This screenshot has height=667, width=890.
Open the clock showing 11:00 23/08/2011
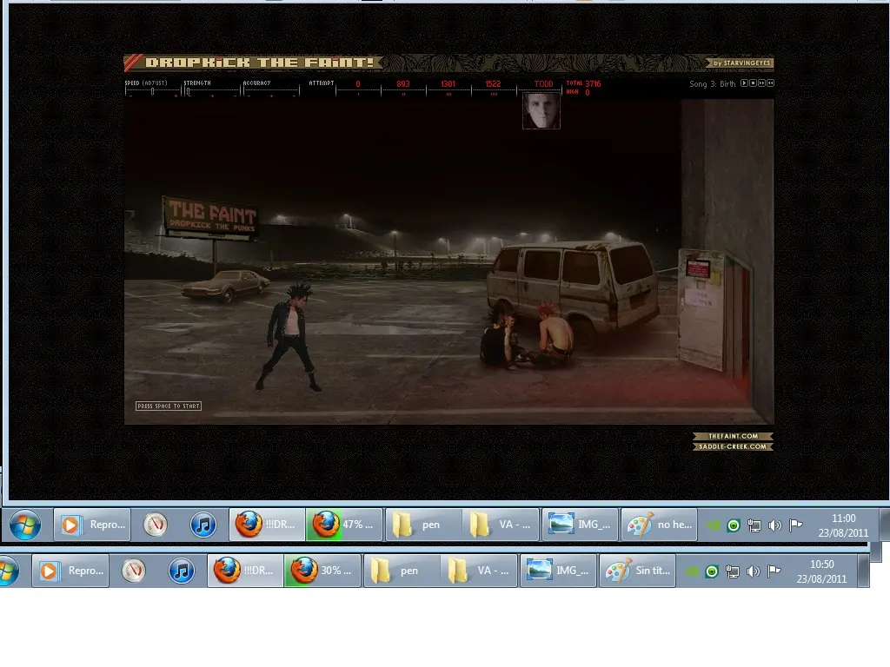point(843,525)
